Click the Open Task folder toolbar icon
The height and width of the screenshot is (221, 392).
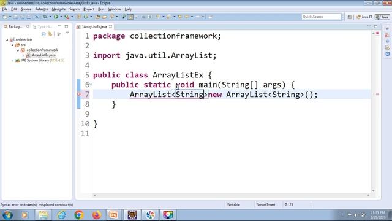coord(105,17)
